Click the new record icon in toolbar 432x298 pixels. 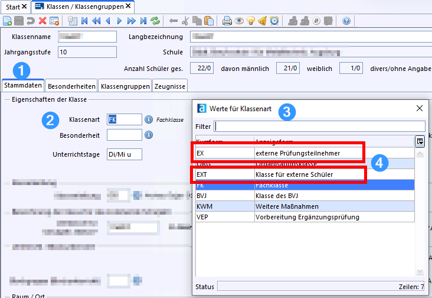point(7,21)
